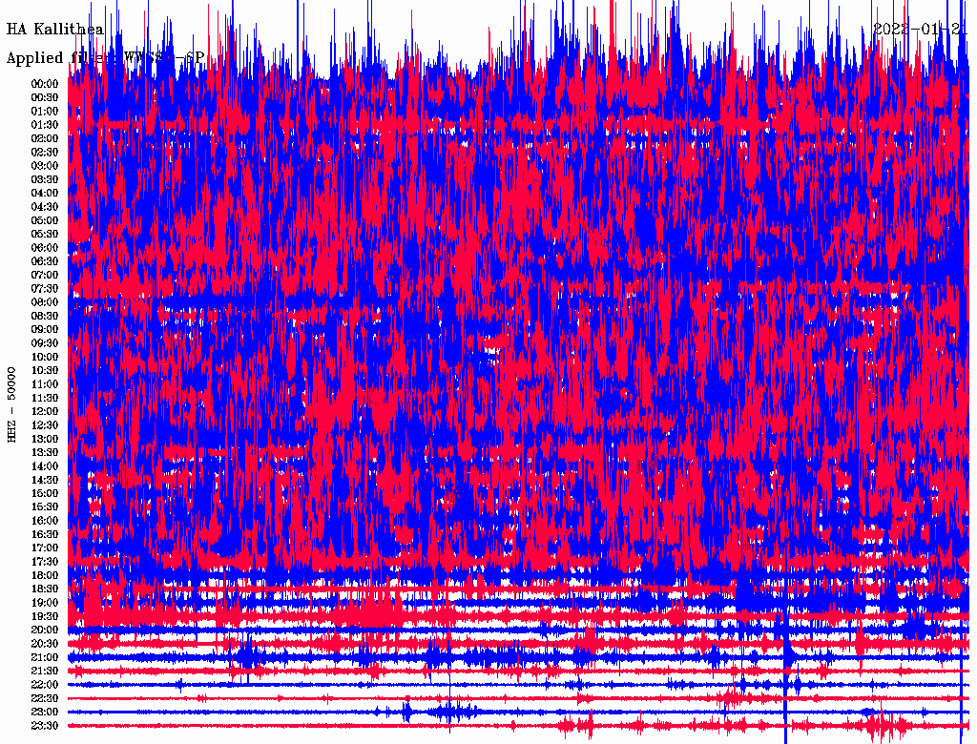Click the HHZ - 50000 axis label

11,405
